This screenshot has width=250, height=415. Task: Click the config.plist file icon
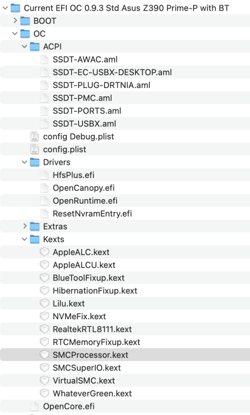point(35,149)
